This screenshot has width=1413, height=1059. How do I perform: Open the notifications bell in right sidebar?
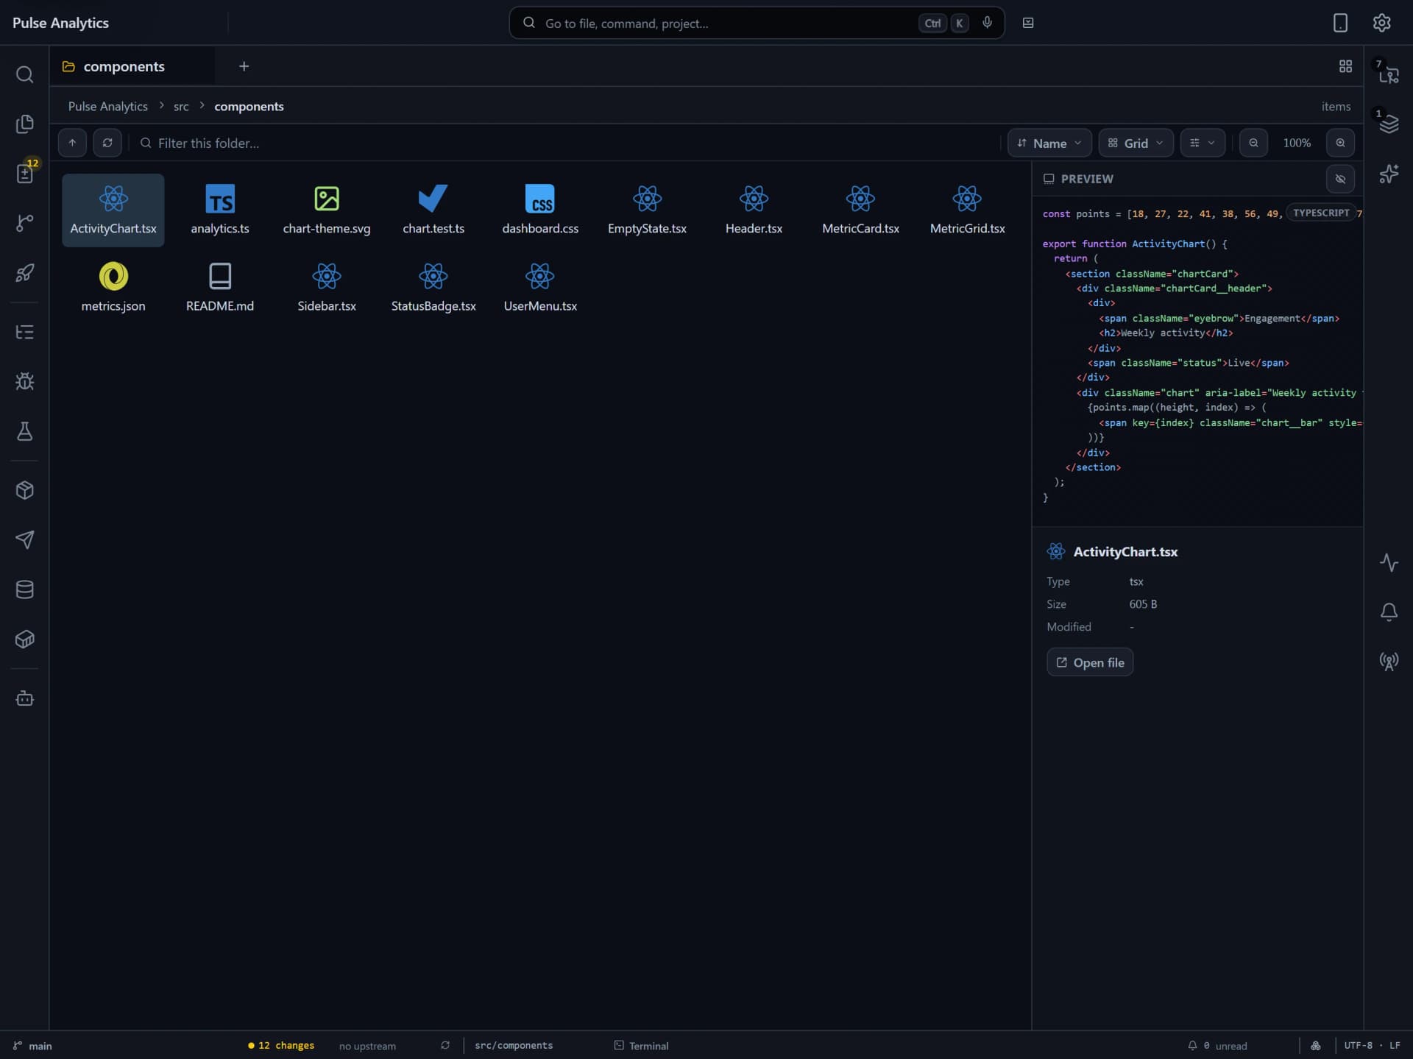[x=1388, y=612]
